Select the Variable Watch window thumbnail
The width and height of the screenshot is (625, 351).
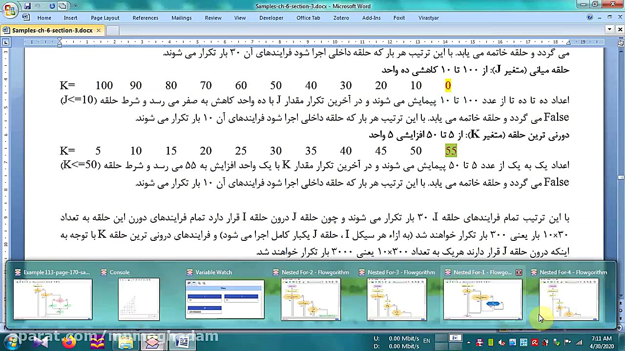[x=225, y=299]
